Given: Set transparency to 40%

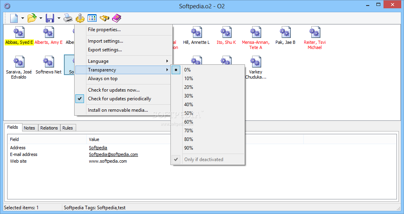Looking at the screenshot, I should pos(208,105).
